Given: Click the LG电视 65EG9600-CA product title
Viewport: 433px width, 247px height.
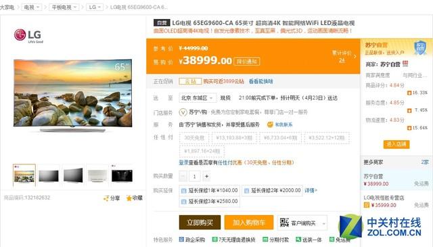Looking at the screenshot, I should tap(263, 23).
